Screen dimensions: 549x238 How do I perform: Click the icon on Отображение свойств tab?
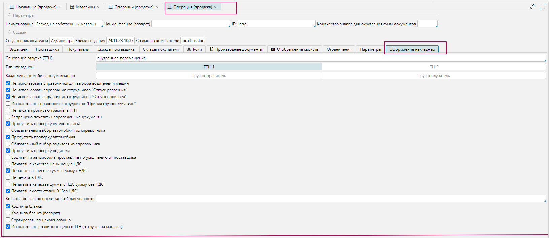273,49
